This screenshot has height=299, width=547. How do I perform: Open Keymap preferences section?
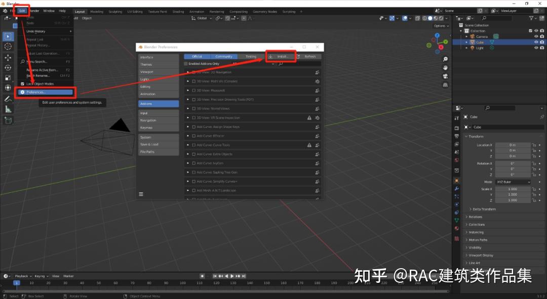pos(159,127)
